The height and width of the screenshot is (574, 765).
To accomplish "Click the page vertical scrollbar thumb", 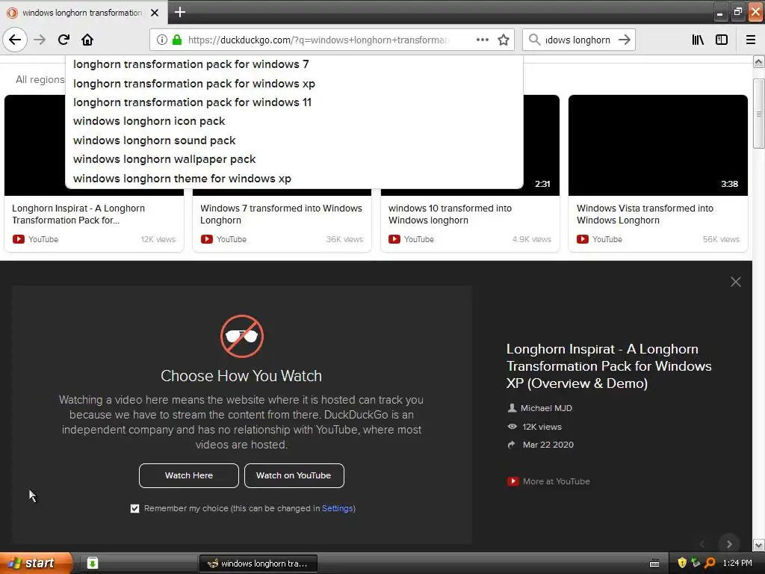I will (x=759, y=114).
